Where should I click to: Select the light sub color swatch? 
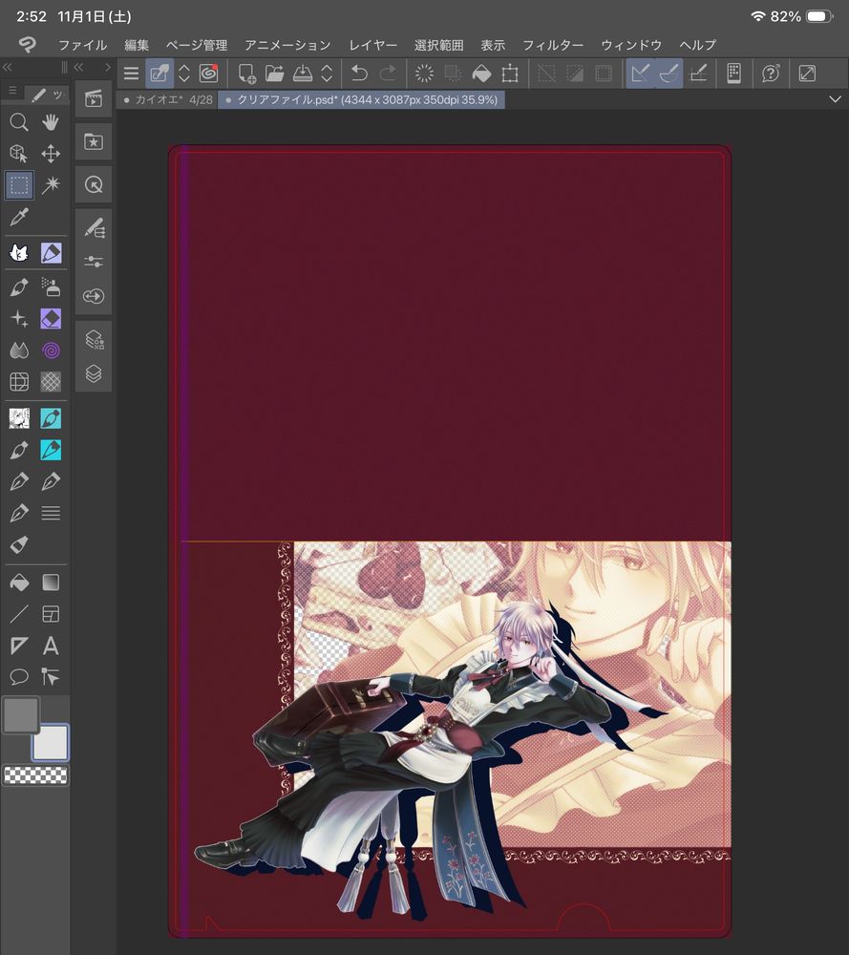point(51,742)
